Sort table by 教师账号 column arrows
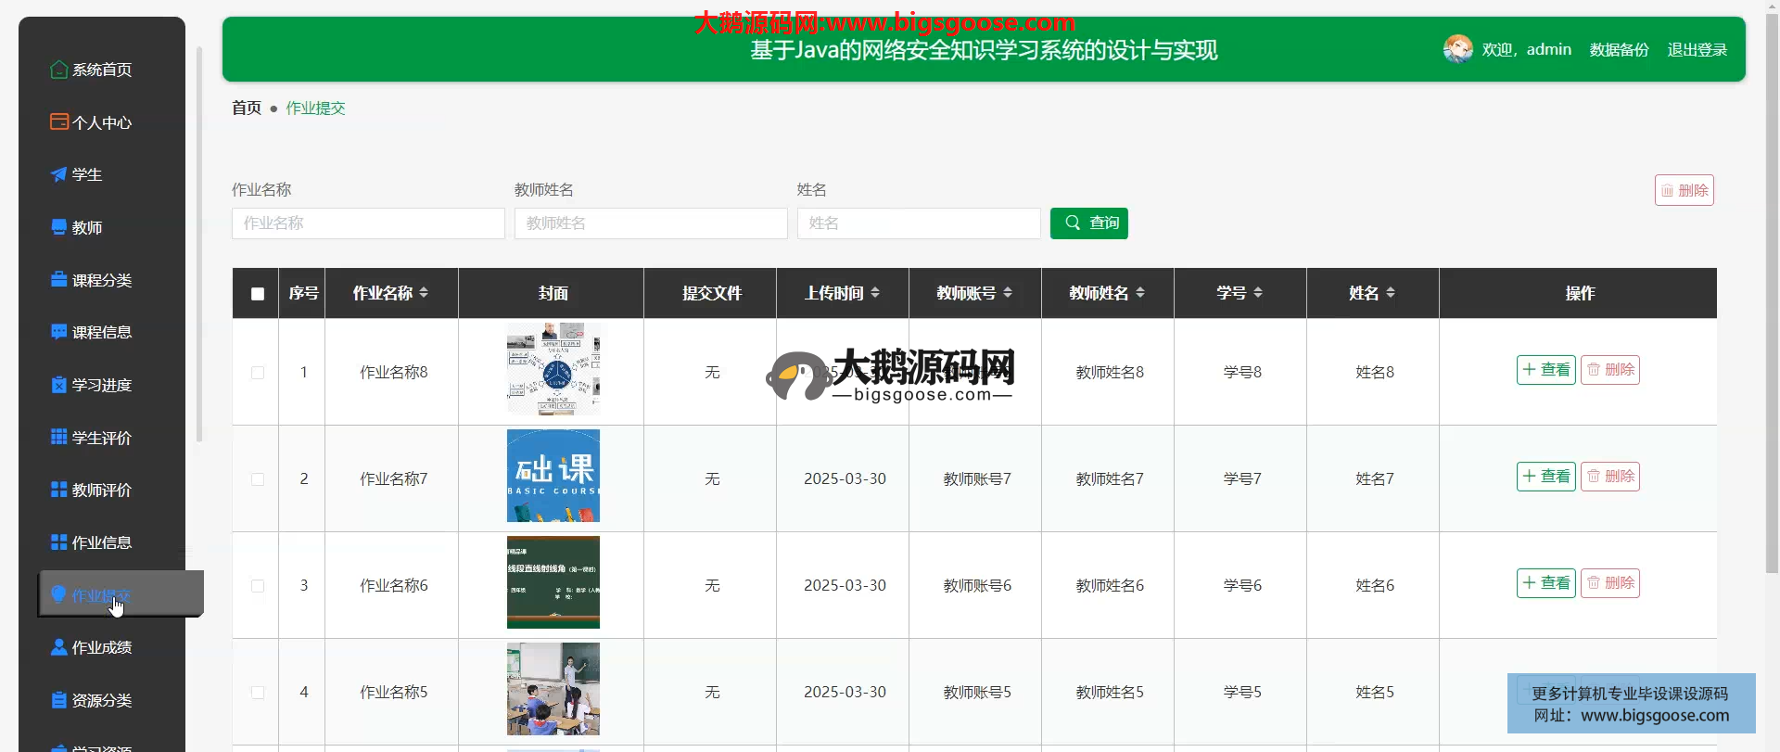Image resolution: width=1780 pixels, height=752 pixels. click(1008, 293)
